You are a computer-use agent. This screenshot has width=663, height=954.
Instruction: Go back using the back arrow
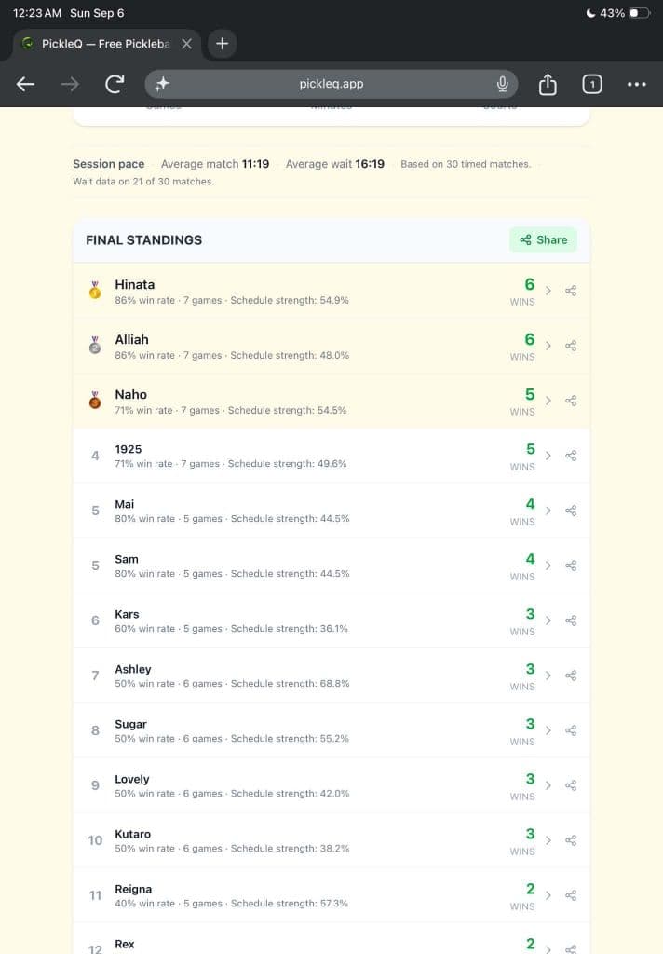click(25, 84)
